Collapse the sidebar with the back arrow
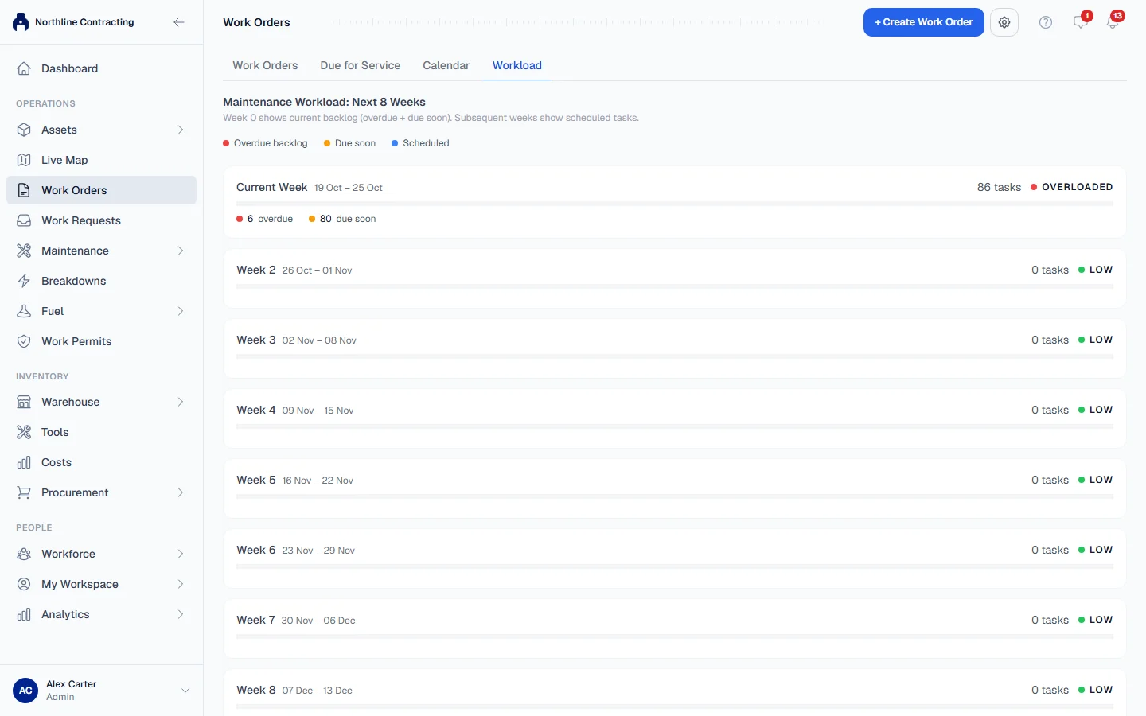Screen dimensions: 1146x716 [x=179, y=22]
